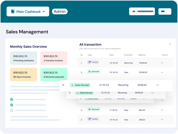The image size is (178, 134).
Task: Click the small white header button
Action: (165, 11)
